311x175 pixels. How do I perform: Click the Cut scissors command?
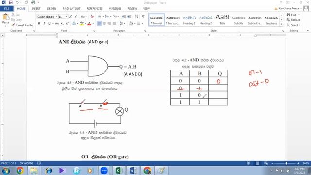16,15
